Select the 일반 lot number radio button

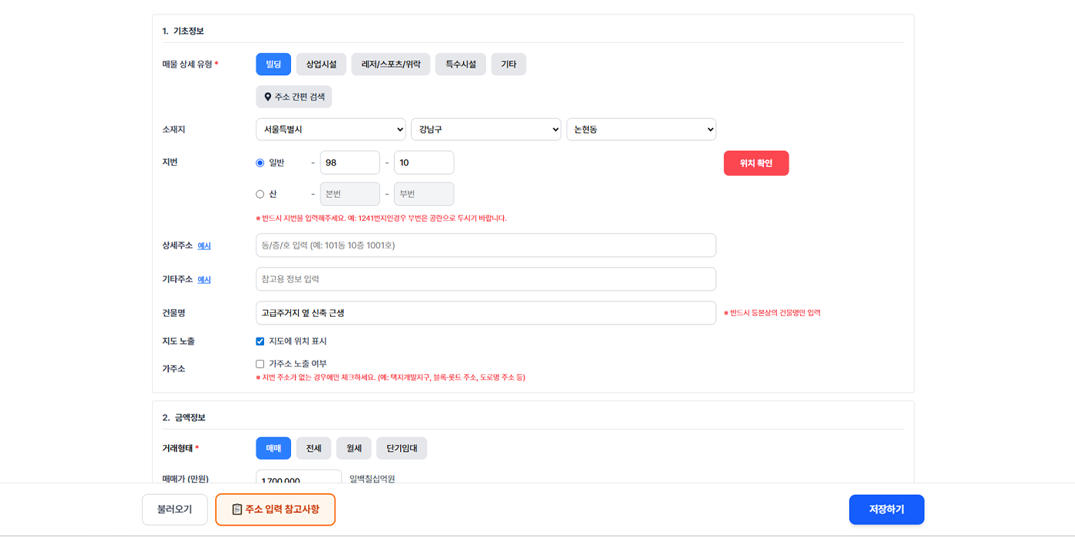point(260,163)
